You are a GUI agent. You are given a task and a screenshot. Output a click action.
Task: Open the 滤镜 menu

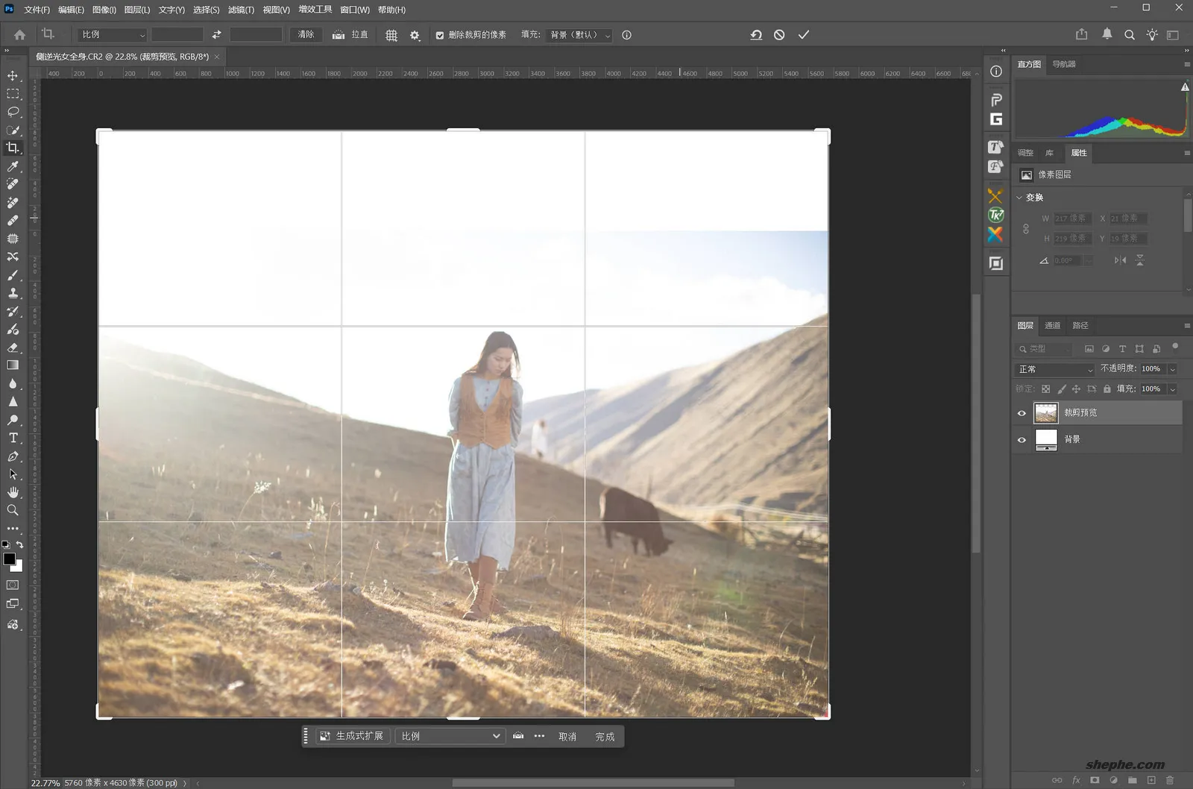(x=239, y=10)
